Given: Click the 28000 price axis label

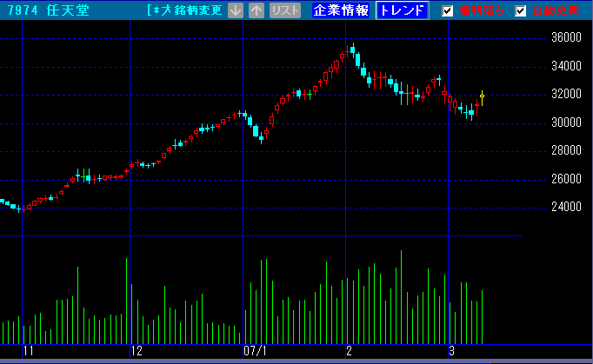Looking at the screenshot, I should pyautogui.click(x=566, y=150).
